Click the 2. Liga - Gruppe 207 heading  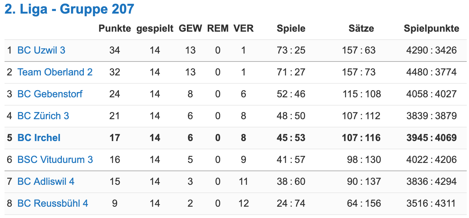pos(69,9)
